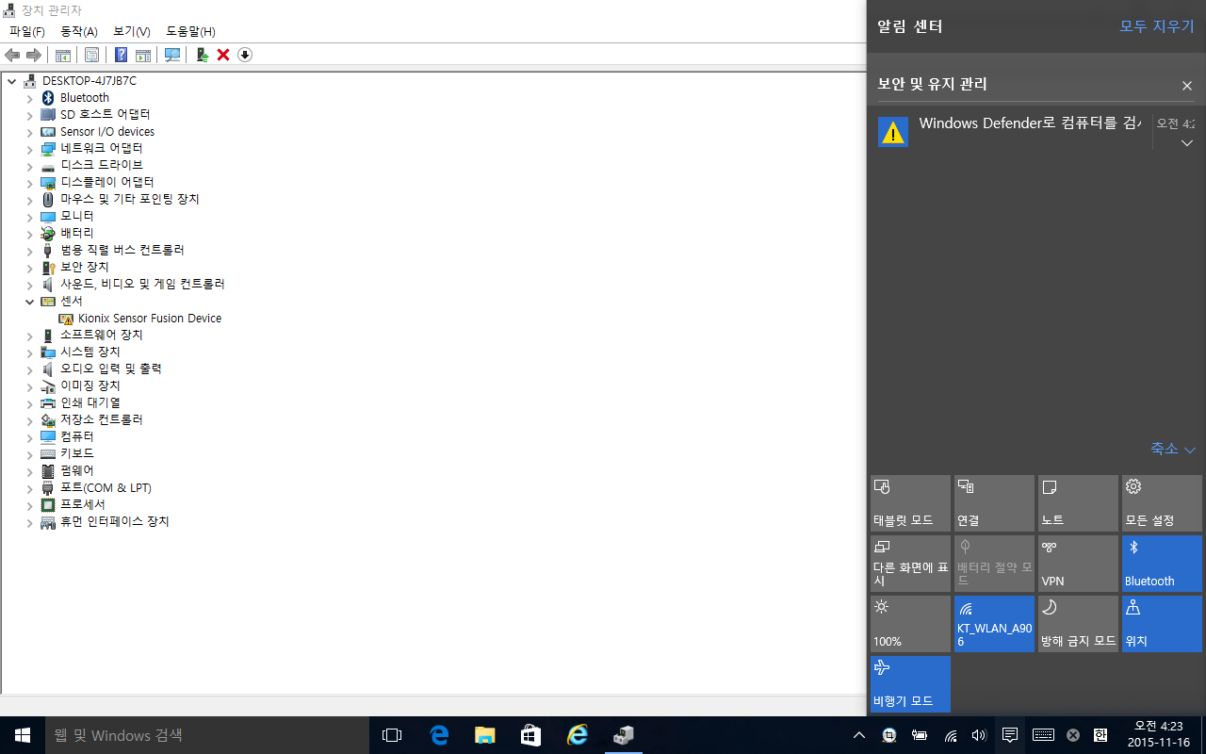This screenshot has height=754, width=1206.
Task: Expand the 네트워크 어댑터 node arrow
Action: 29,149
